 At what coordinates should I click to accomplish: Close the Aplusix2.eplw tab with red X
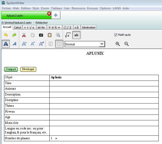(x=49, y=14)
